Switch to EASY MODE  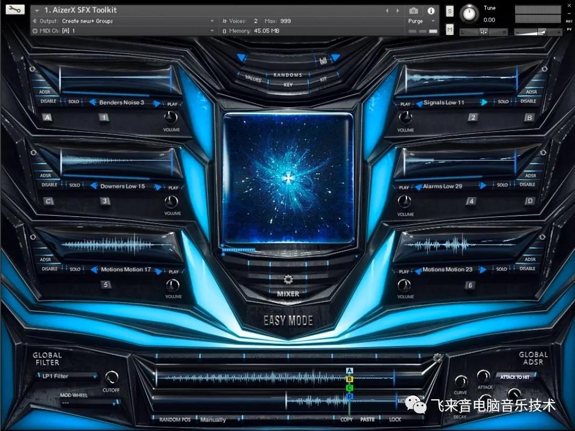288,321
